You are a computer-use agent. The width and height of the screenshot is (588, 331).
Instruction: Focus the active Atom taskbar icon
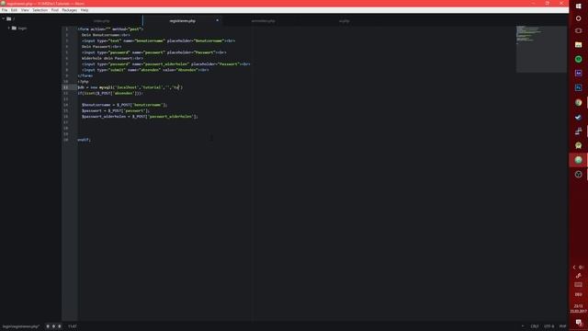(578, 160)
